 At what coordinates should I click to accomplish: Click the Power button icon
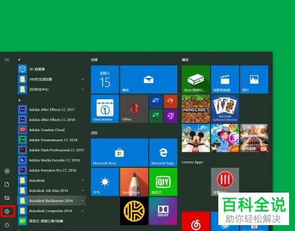click(7, 225)
